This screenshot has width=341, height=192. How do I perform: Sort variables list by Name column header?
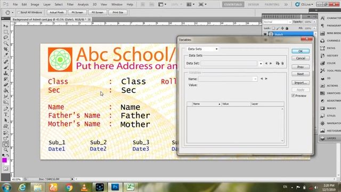[x=207, y=104]
